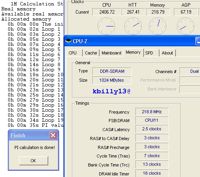Click the 'Bank Interleave' label
200x177 pixels.
(162, 89)
